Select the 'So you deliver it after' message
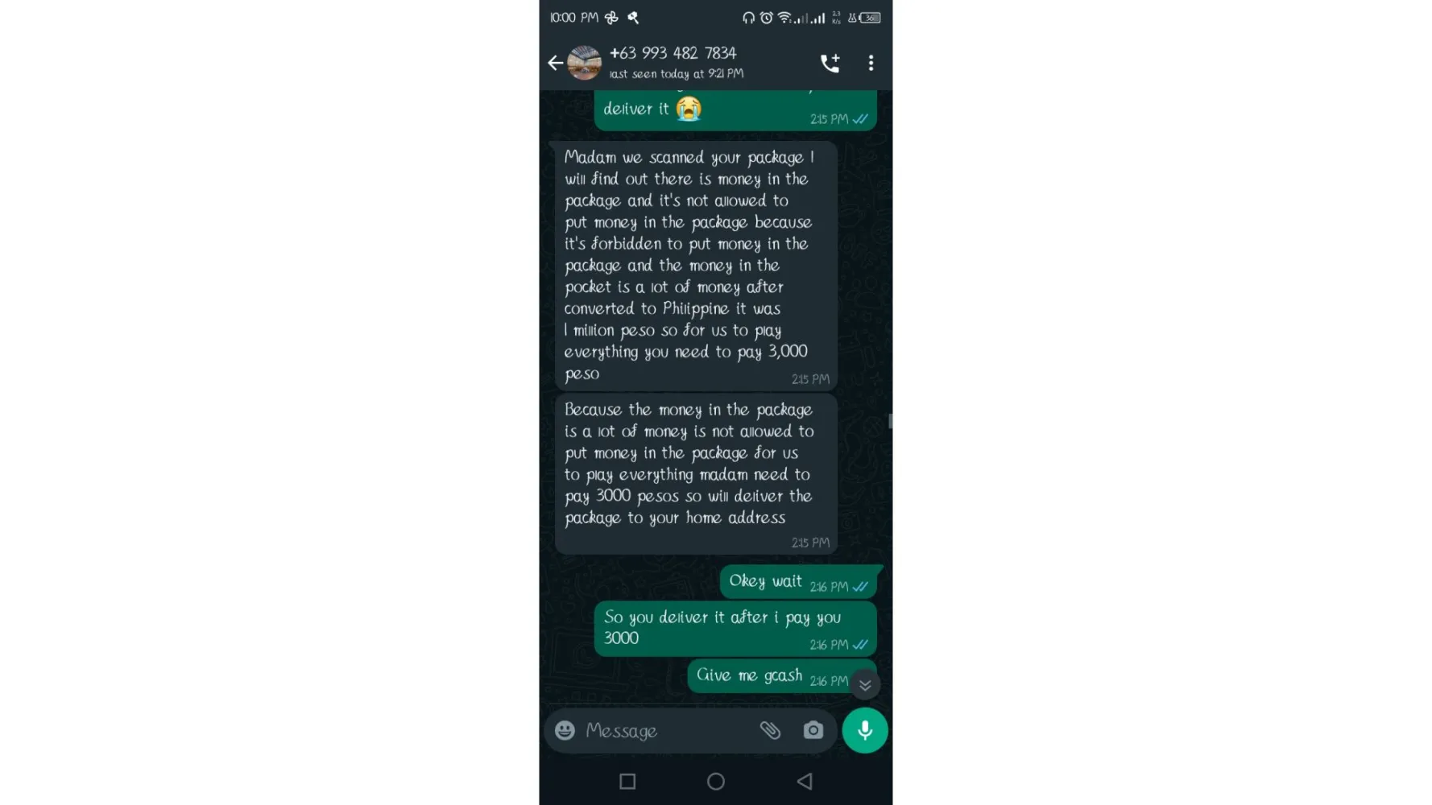Image resolution: width=1432 pixels, height=805 pixels. point(735,629)
